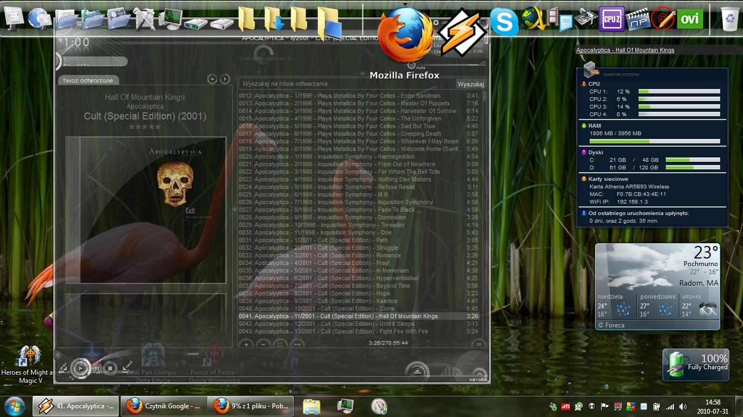Skip to next track in Winamp
The width and height of the screenshot is (743, 417).
[127, 365]
